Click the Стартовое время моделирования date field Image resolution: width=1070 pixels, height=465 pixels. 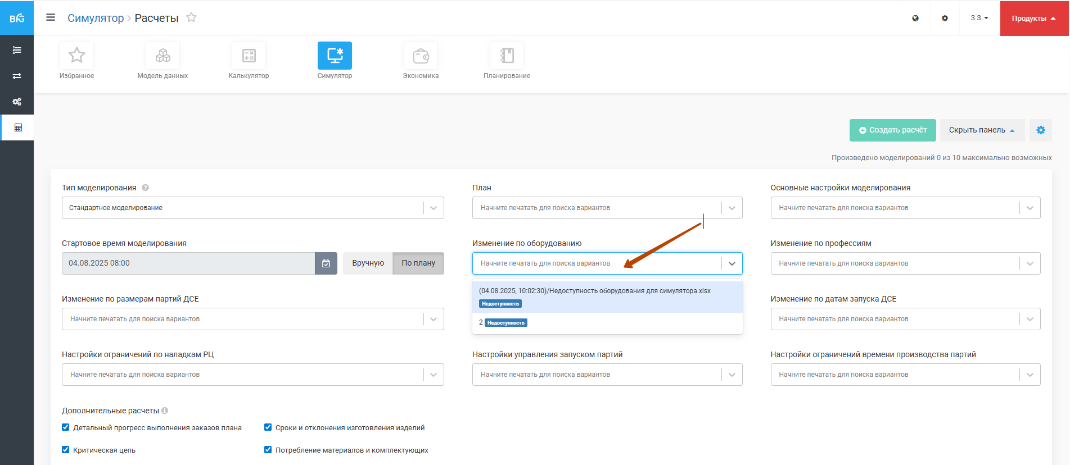188,263
